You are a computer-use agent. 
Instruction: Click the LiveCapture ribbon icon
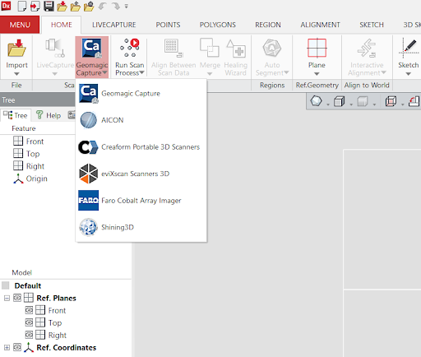(x=55, y=48)
